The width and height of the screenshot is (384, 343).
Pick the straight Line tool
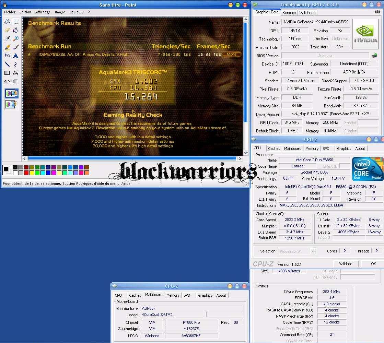click(x=7, y=64)
